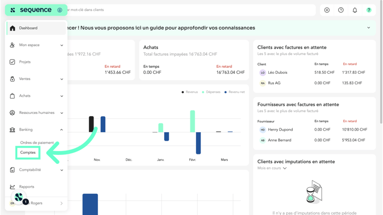Click the Comptabilité calculator icon
The width and height of the screenshot is (383, 215).
pos(12,170)
